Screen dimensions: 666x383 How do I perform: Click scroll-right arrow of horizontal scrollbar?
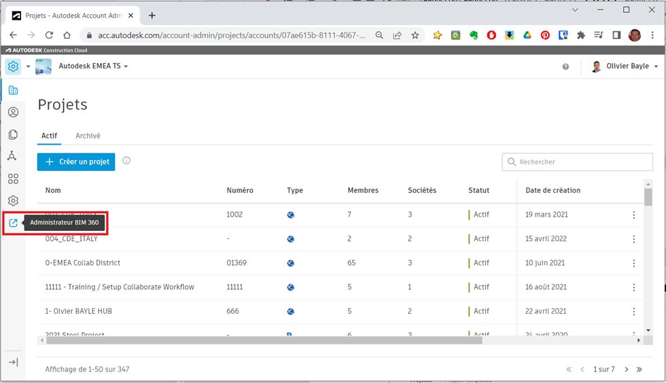pyautogui.click(x=638, y=340)
